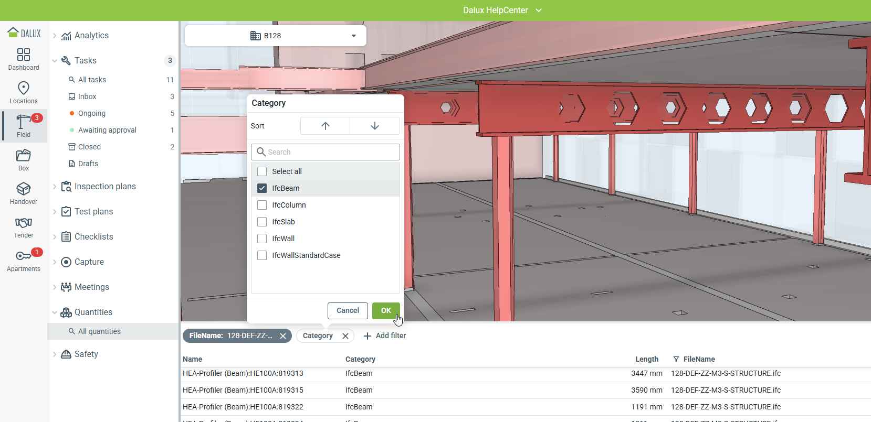This screenshot has width=871, height=422.
Task: Open the Ongoing tasks list
Action: pos(92,113)
